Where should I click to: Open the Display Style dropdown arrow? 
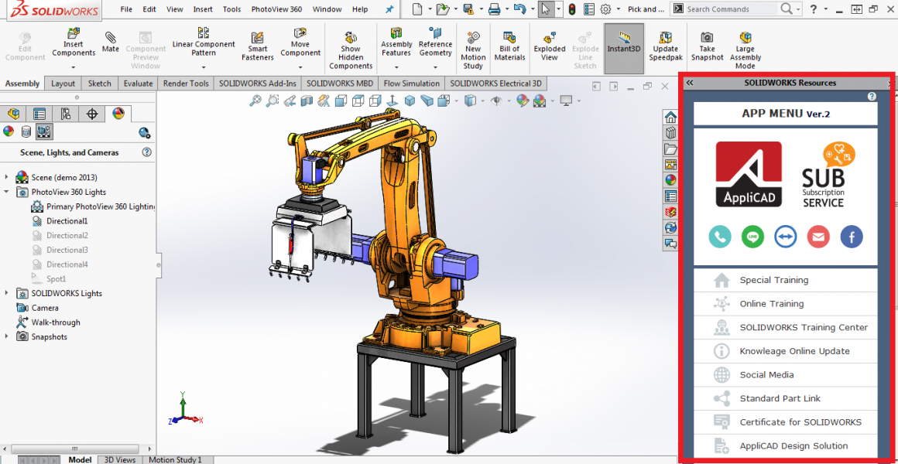coord(482,101)
